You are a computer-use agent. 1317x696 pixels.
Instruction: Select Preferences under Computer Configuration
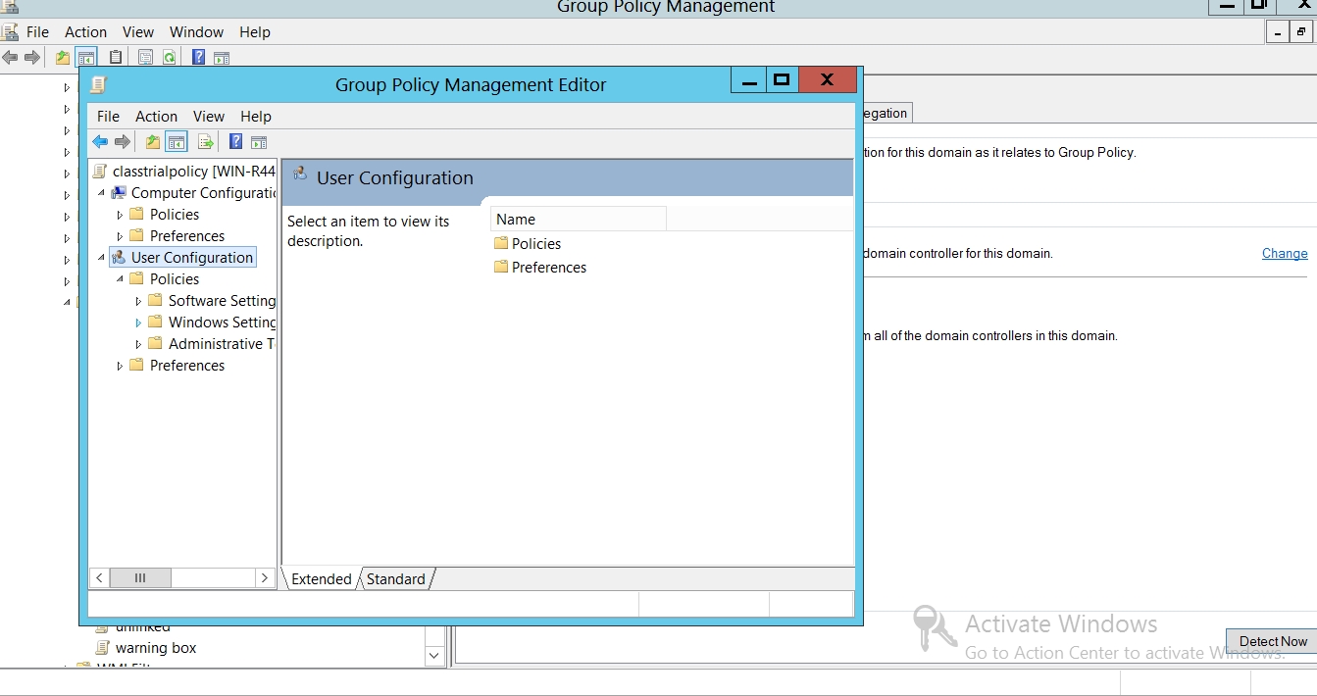(x=187, y=236)
